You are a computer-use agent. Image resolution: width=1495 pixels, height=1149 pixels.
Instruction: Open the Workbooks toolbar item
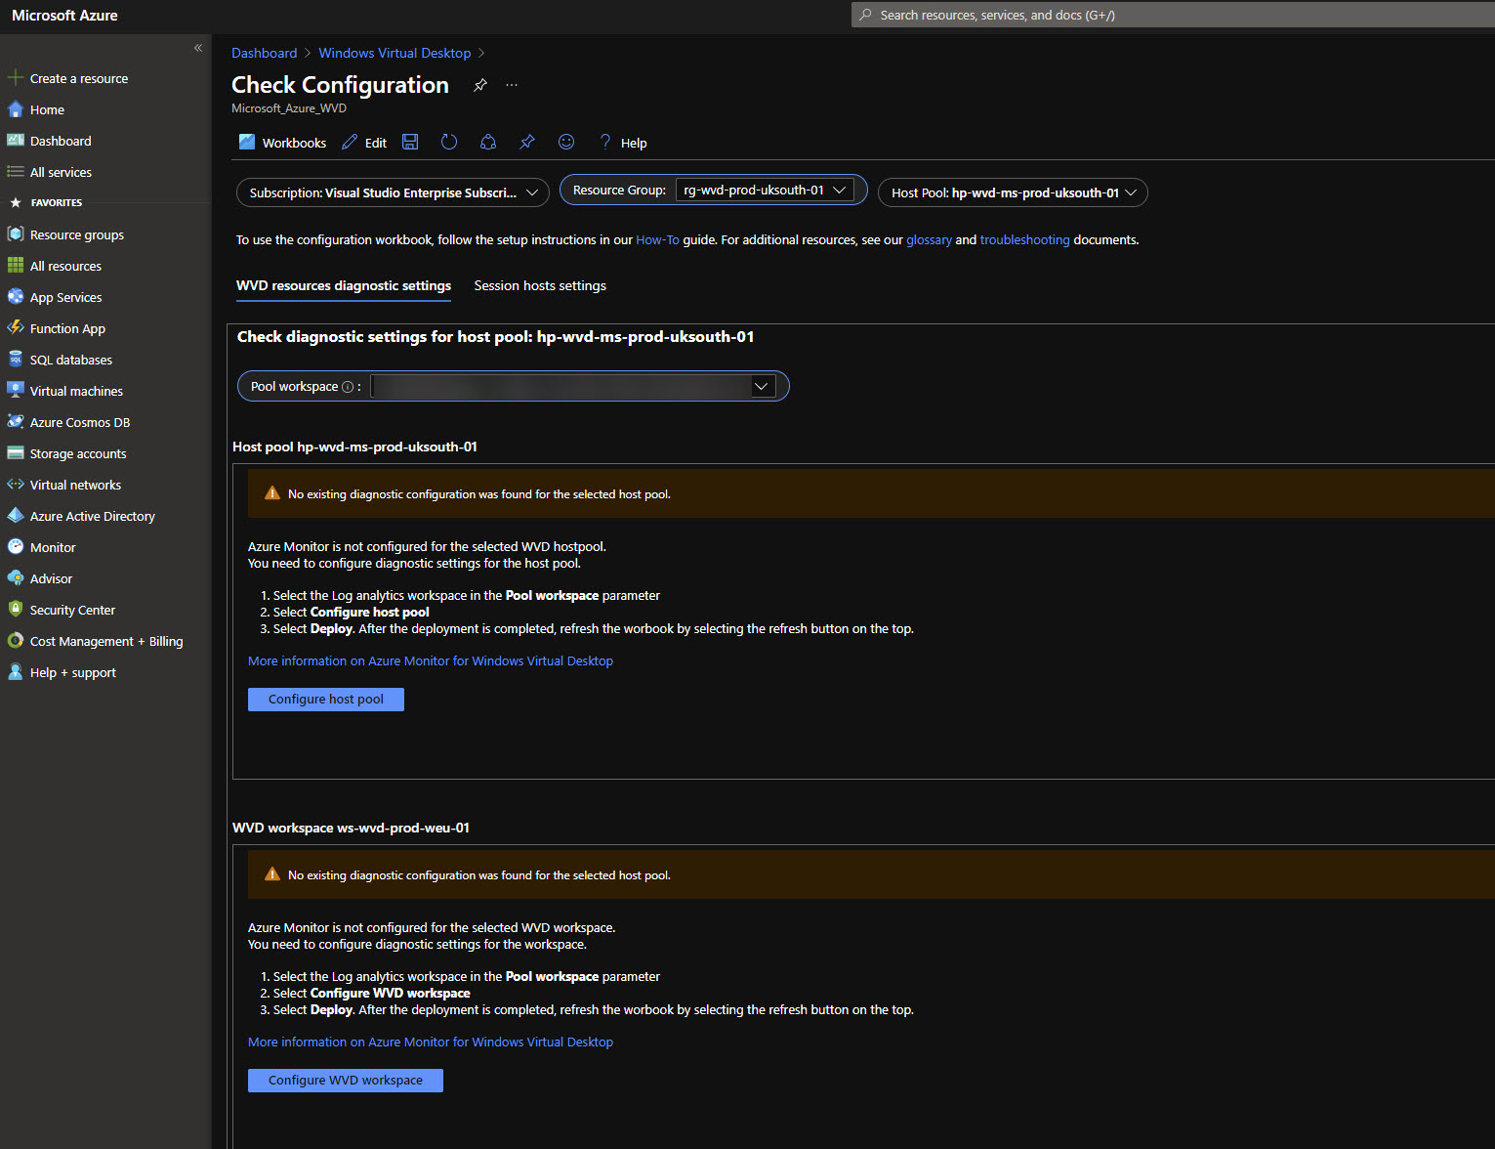(282, 143)
